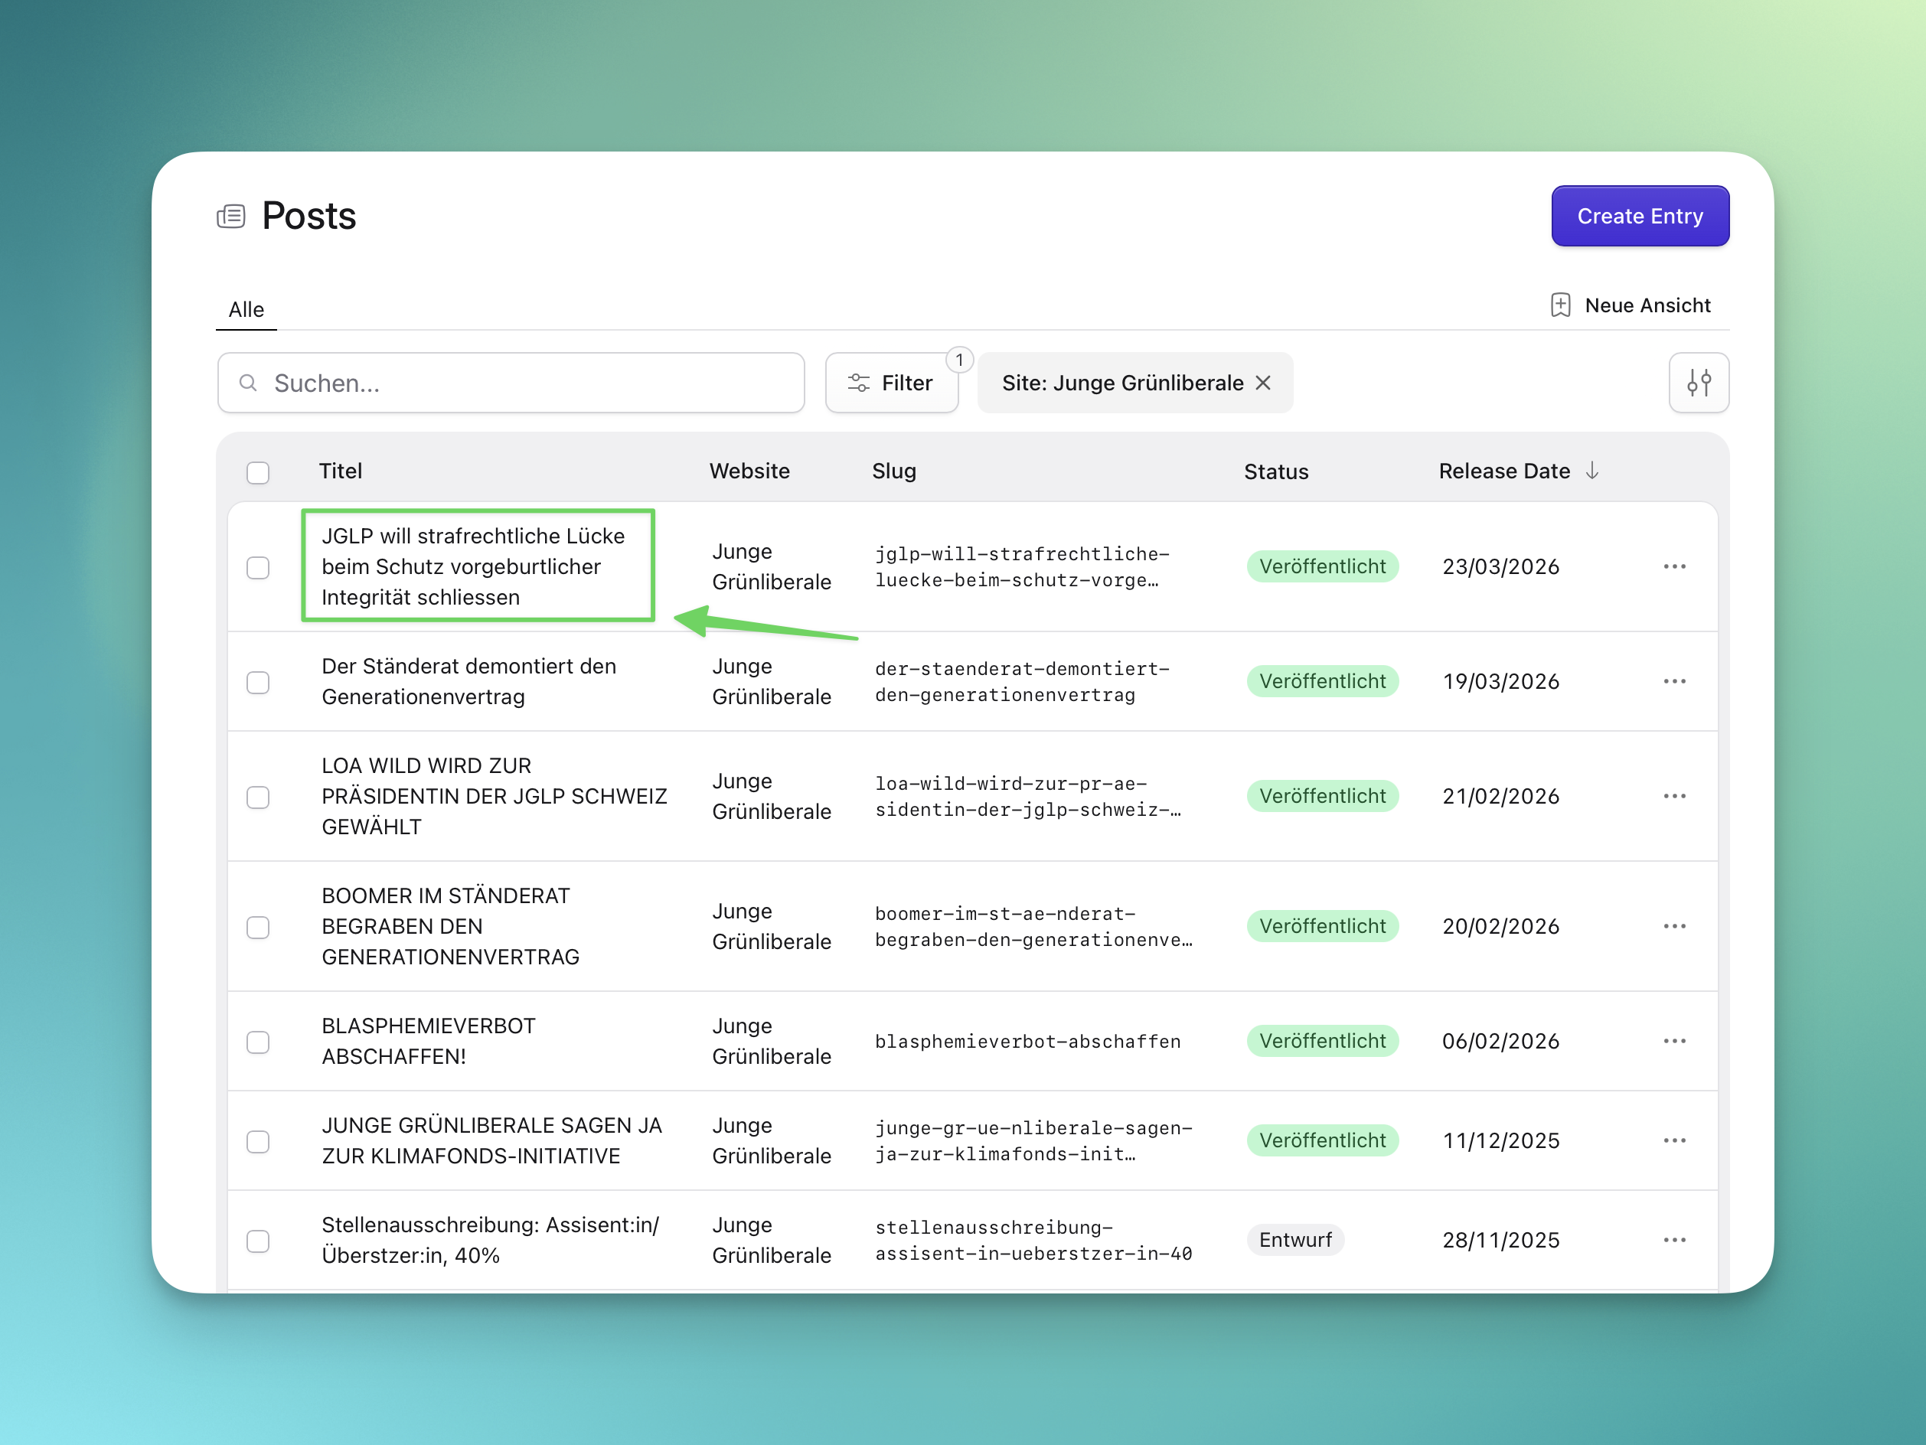Viewport: 1926px width, 1445px height.
Task: Click the Create Entry button
Action: click(1640, 216)
